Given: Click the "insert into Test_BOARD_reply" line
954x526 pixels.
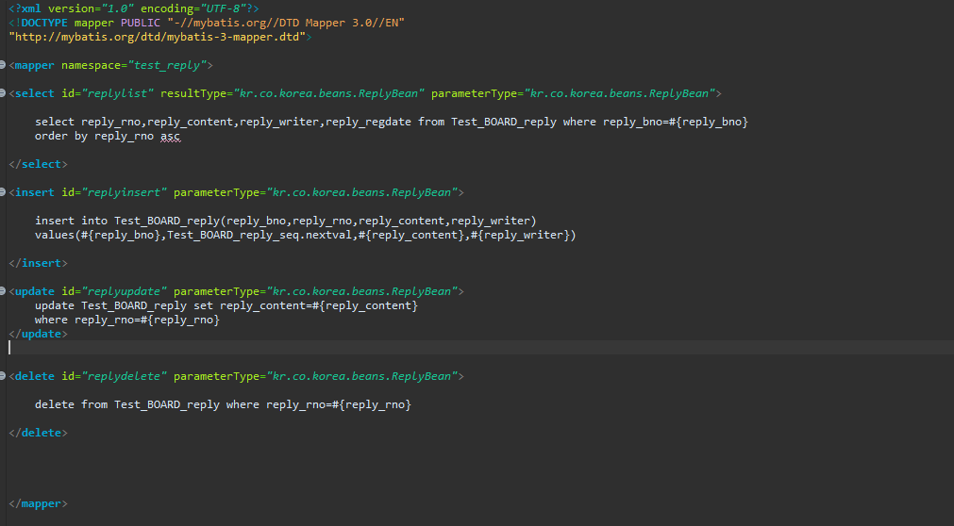Looking at the screenshot, I should [x=285, y=221].
